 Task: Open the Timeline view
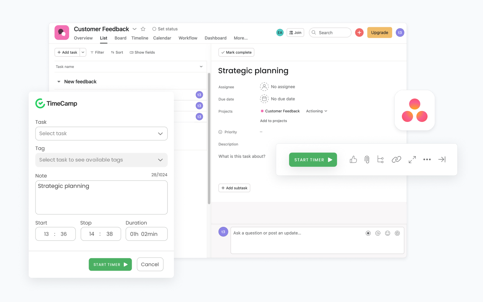click(x=140, y=38)
